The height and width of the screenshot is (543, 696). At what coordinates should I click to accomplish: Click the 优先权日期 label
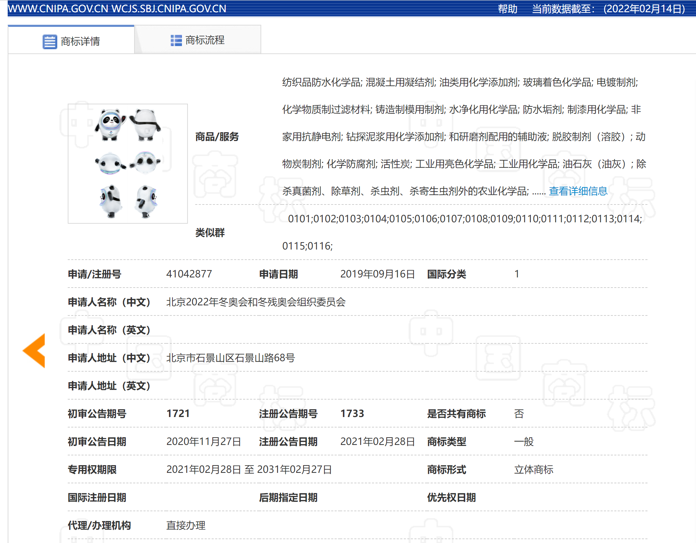tap(452, 497)
